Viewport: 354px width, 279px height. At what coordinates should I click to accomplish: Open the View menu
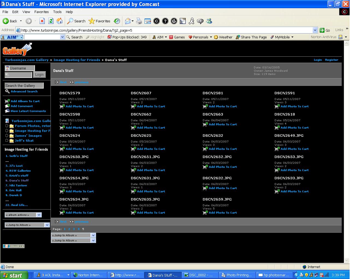pos(26,12)
